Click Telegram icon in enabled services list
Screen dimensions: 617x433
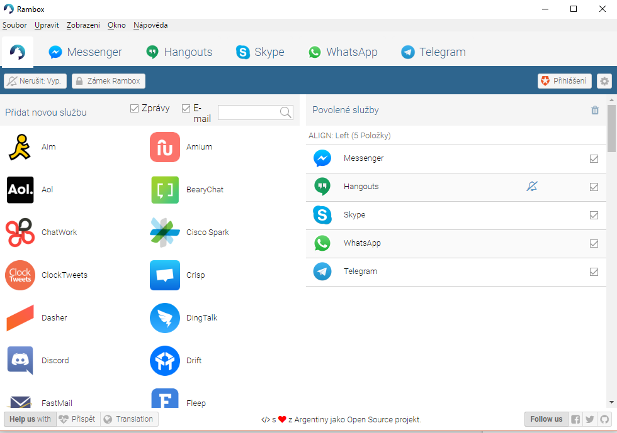click(x=322, y=271)
